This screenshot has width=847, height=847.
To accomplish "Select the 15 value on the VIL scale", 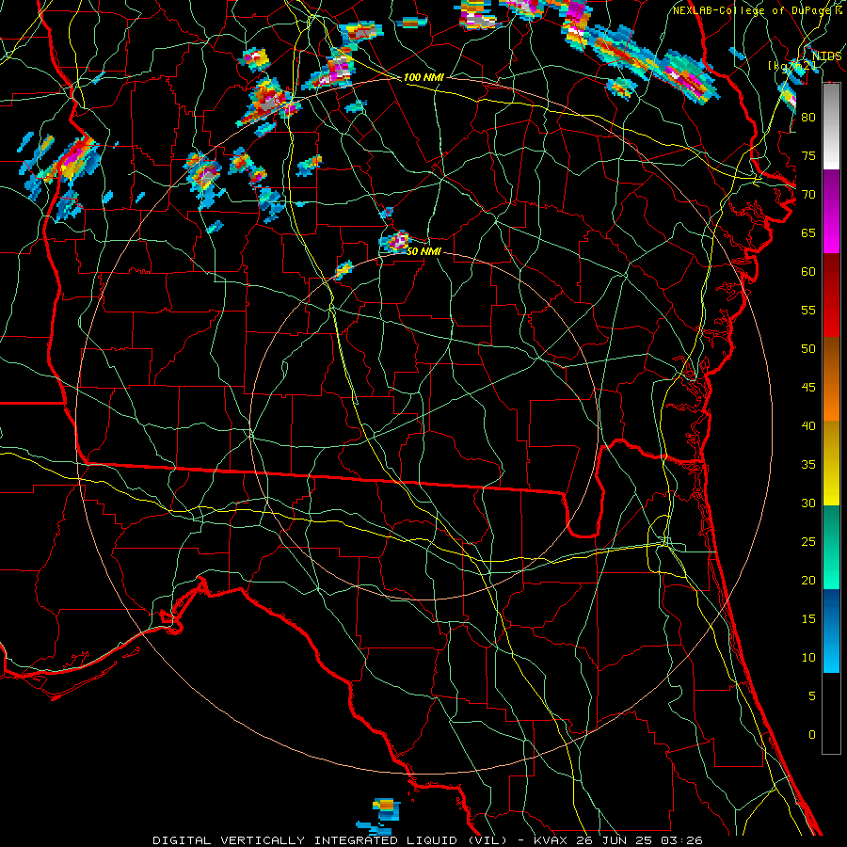I will point(808,619).
